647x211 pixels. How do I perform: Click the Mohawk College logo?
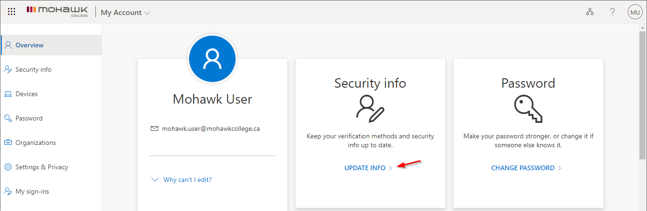click(57, 12)
